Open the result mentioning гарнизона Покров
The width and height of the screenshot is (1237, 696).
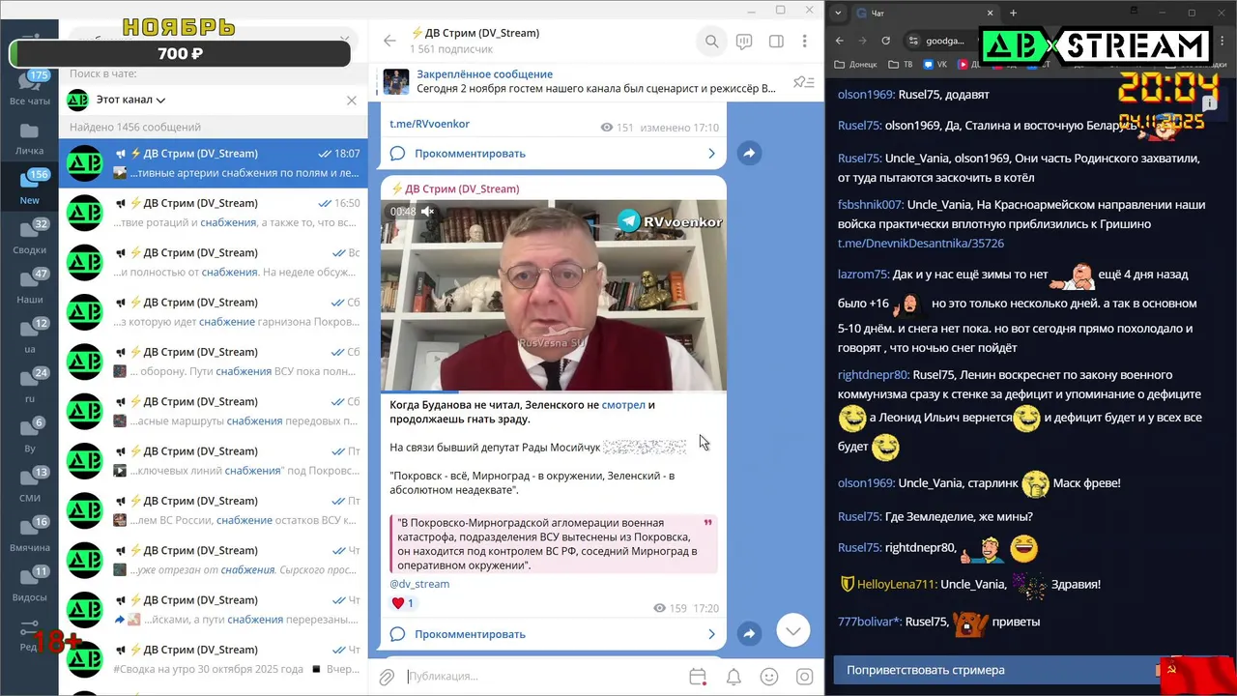click(x=214, y=312)
